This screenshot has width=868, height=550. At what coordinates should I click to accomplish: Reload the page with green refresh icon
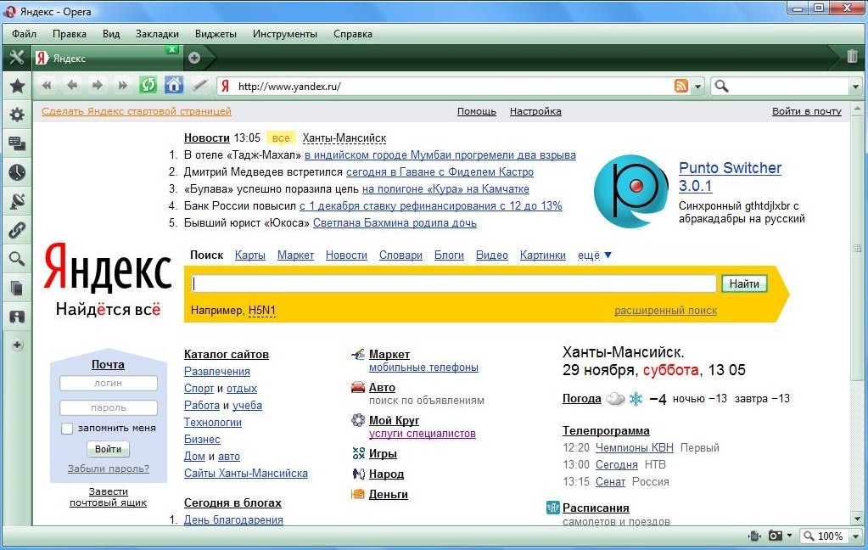tap(148, 85)
